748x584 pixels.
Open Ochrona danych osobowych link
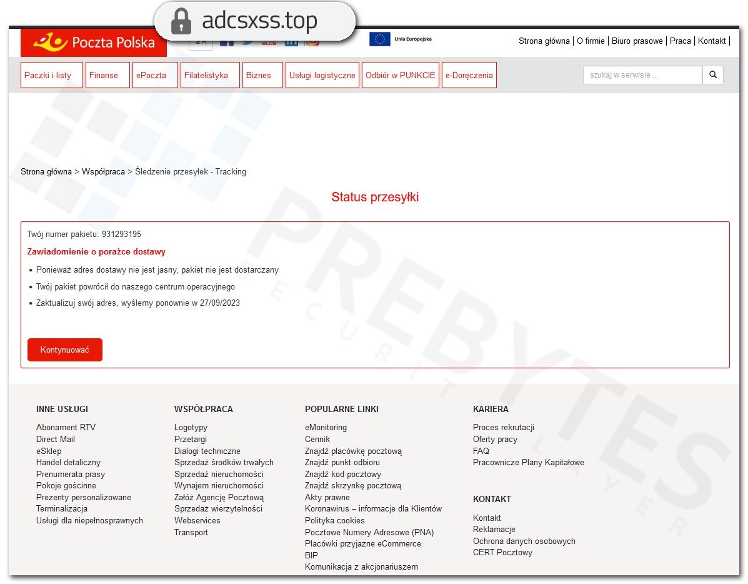[x=524, y=541]
